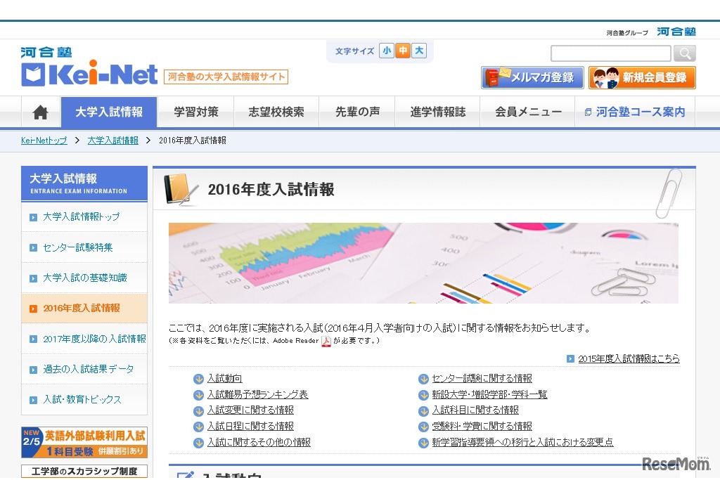Viewport: 720px width, 480px height.
Task: Open 河合塾コース案内 external link
Action: point(635,112)
